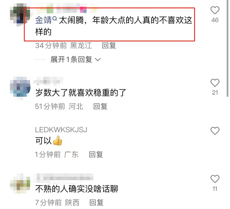Open the LEDKWKSKJSJ user profile
Image resolution: width=230 pixels, height=209 pixels.
coord(61,130)
